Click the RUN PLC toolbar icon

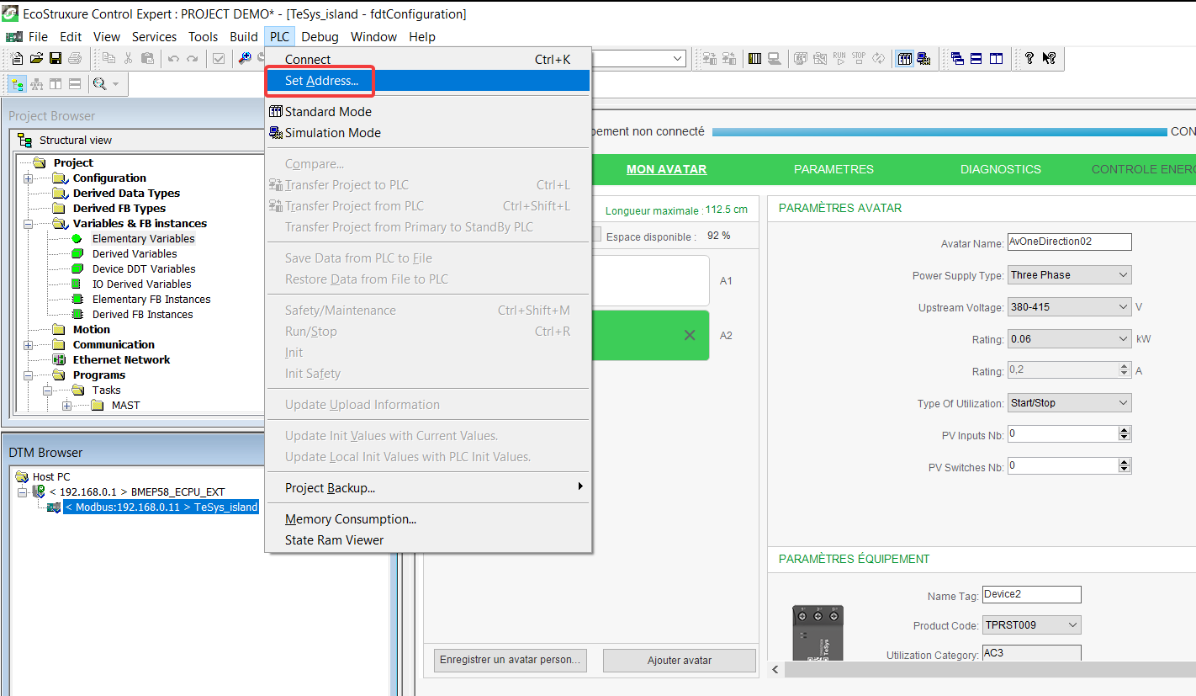point(839,58)
